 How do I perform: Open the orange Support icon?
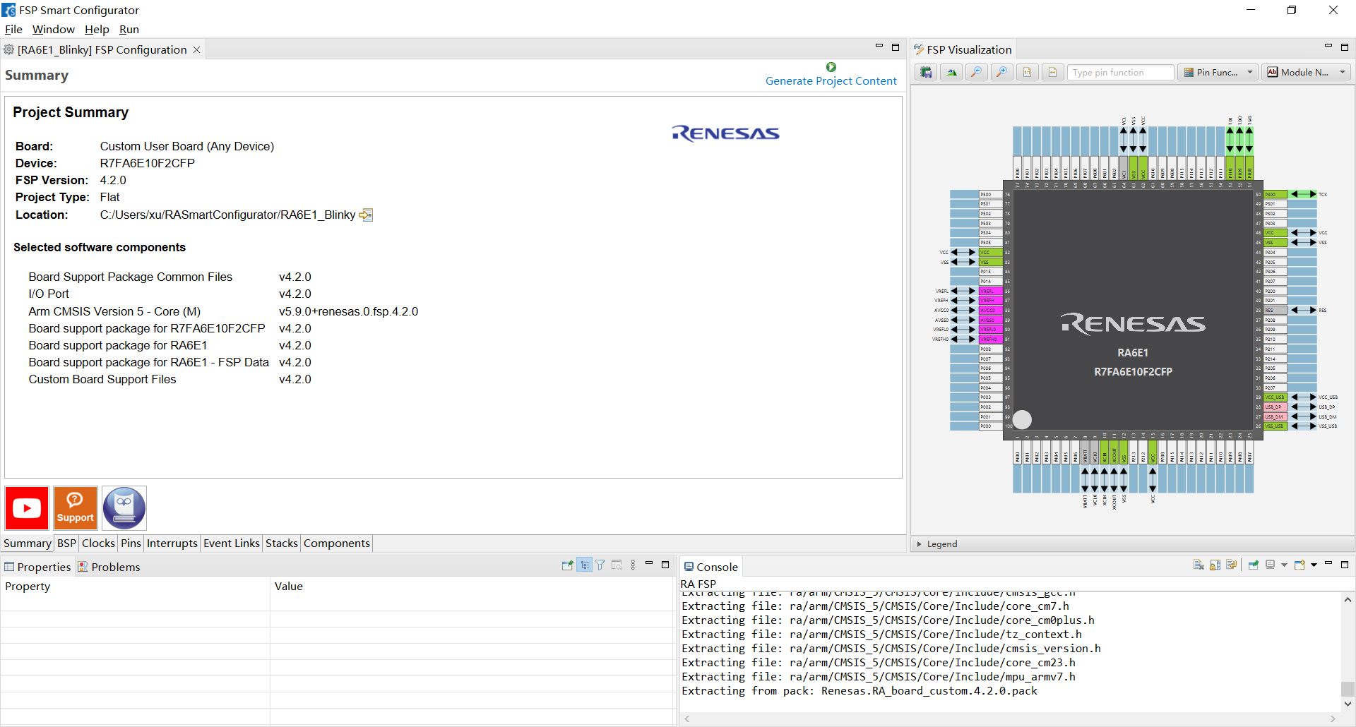pos(76,508)
